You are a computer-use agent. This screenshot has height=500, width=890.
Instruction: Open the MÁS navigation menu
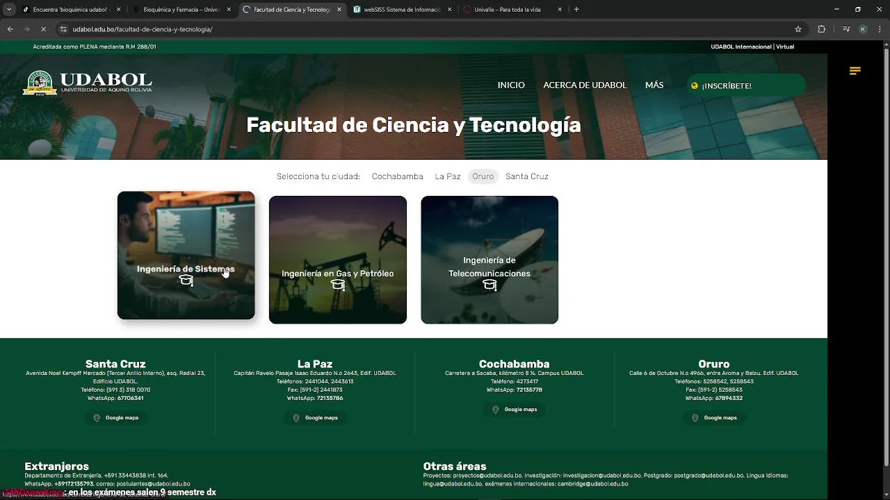[654, 85]
